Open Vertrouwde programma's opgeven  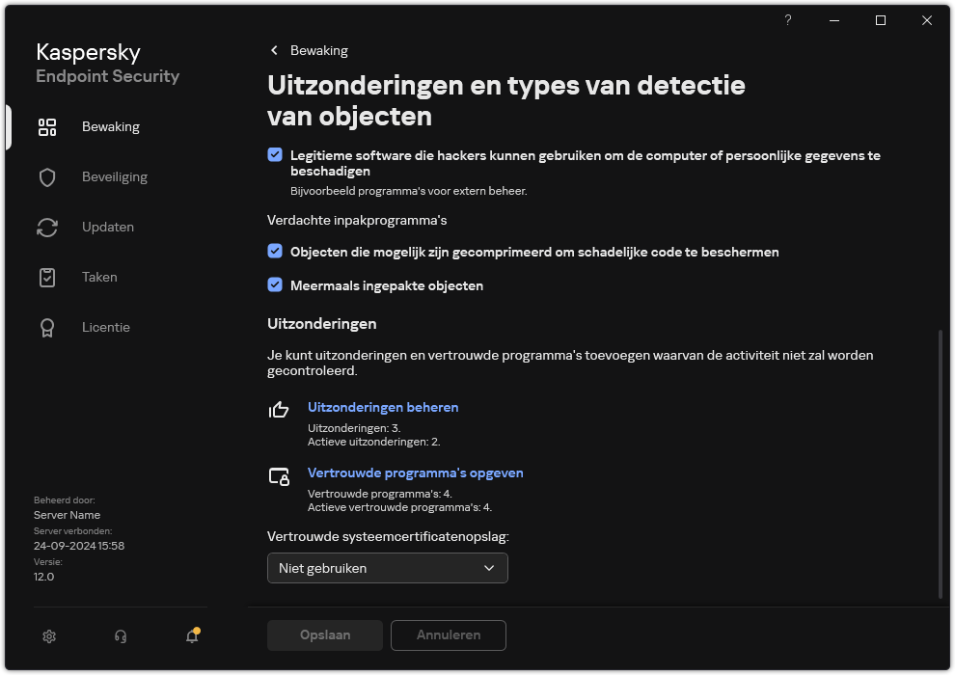pyautogui.click(x=416, y=472)
